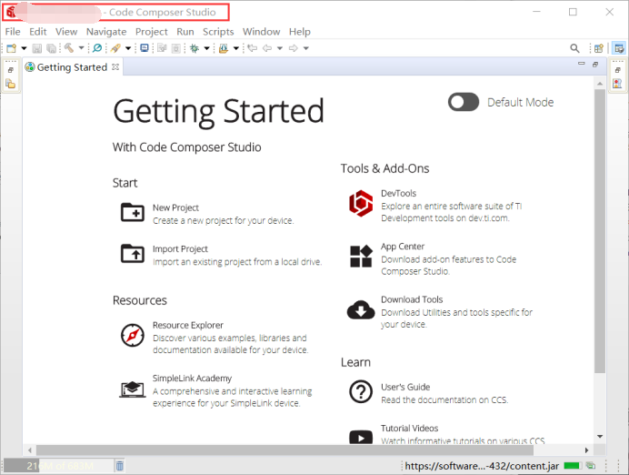
Task: Open SimpleLink Academy link
Action: 192,379
